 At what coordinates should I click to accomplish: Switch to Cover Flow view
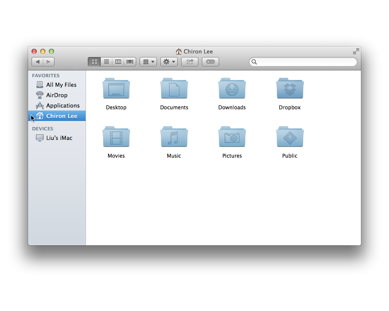(x=130, y=62)
